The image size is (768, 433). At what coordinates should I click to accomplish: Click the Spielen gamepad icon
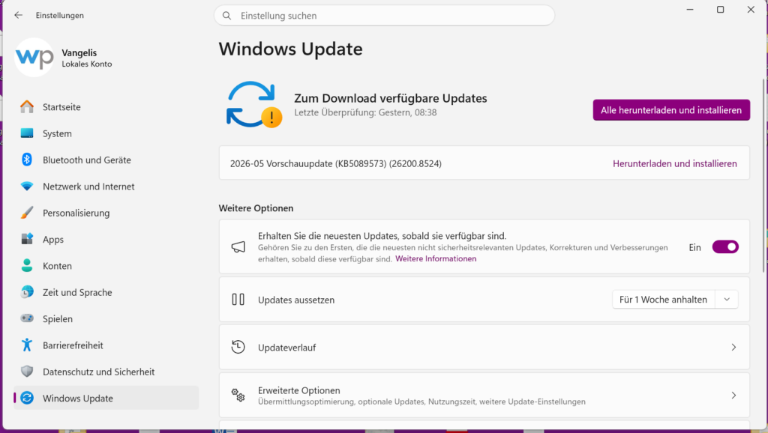27,318
